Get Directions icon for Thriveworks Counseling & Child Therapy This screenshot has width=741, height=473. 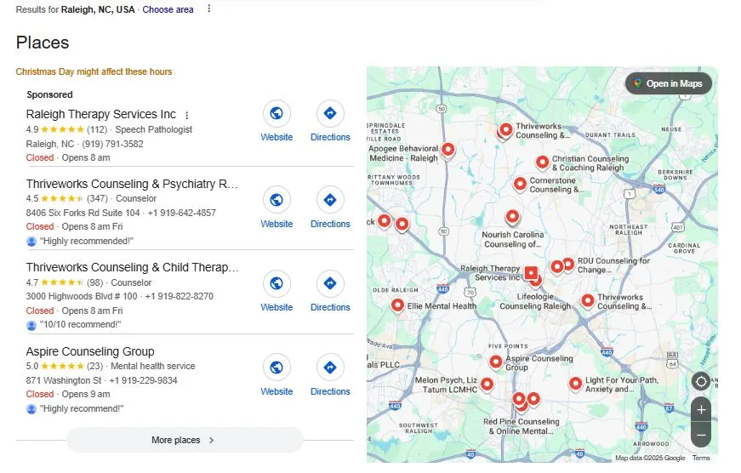pos(330,283)
